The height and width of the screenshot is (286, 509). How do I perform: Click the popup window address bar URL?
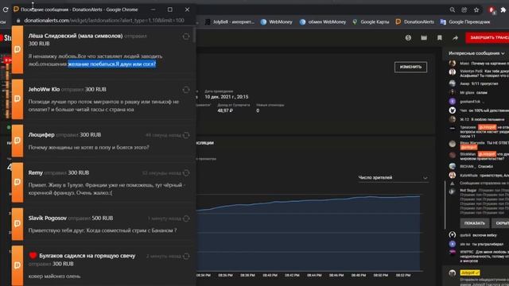pyautogui.click(x=104, y=21)
